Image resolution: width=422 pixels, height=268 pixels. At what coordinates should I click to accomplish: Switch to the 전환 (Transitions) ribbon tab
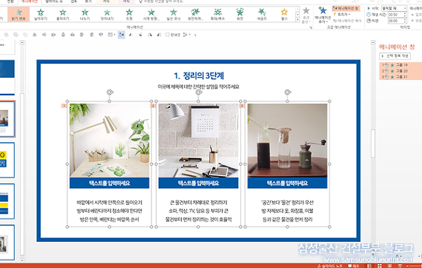coord(10,1)
